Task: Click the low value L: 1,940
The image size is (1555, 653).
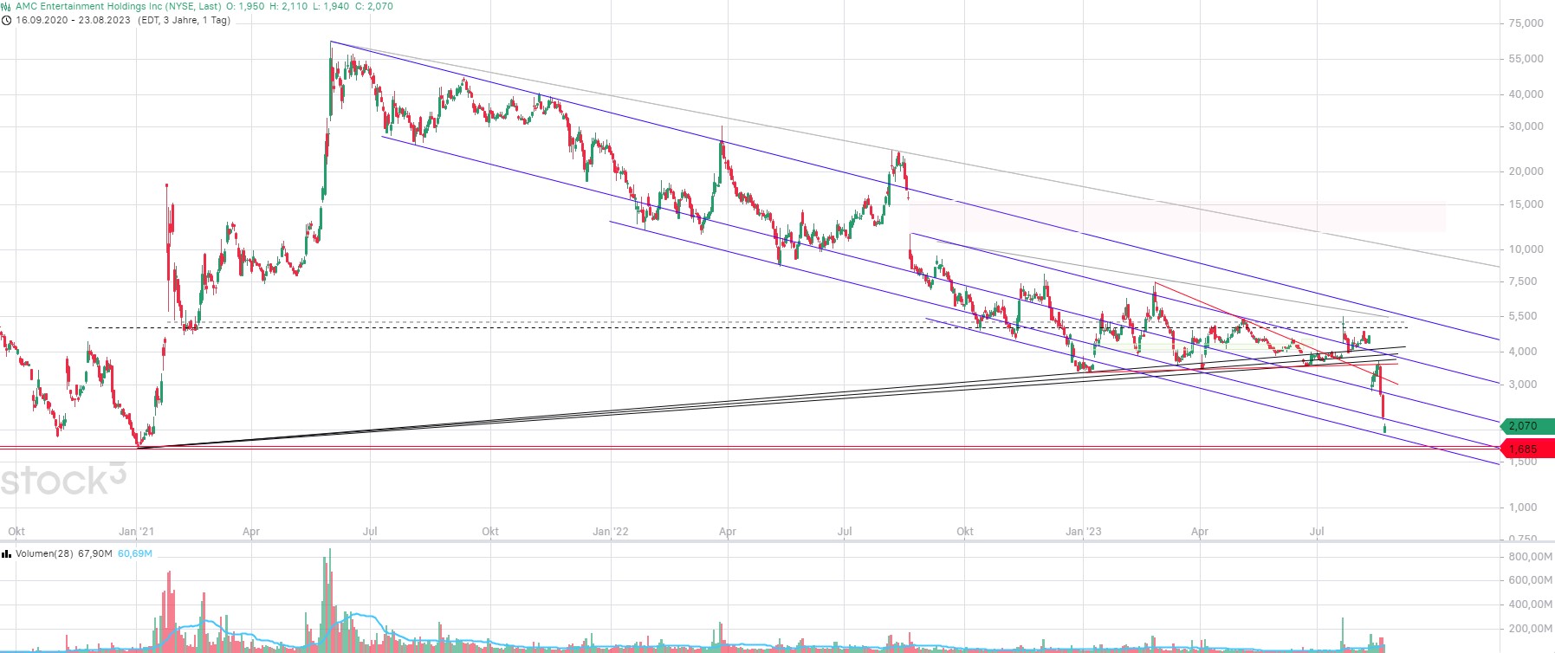Action: (331, 6)
